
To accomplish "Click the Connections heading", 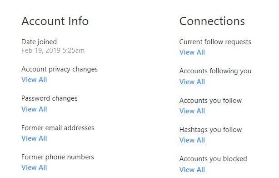I will tap(212, 21).
